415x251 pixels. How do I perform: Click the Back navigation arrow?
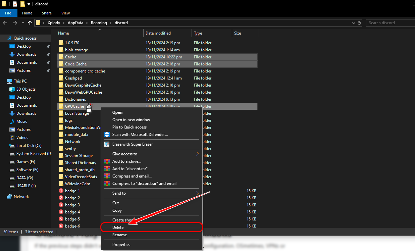5,23
